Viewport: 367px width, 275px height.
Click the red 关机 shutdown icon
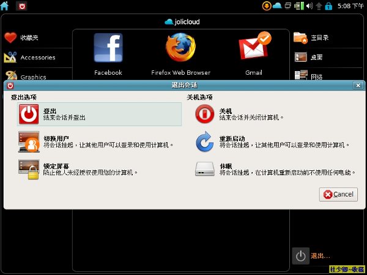coord(204,114)
